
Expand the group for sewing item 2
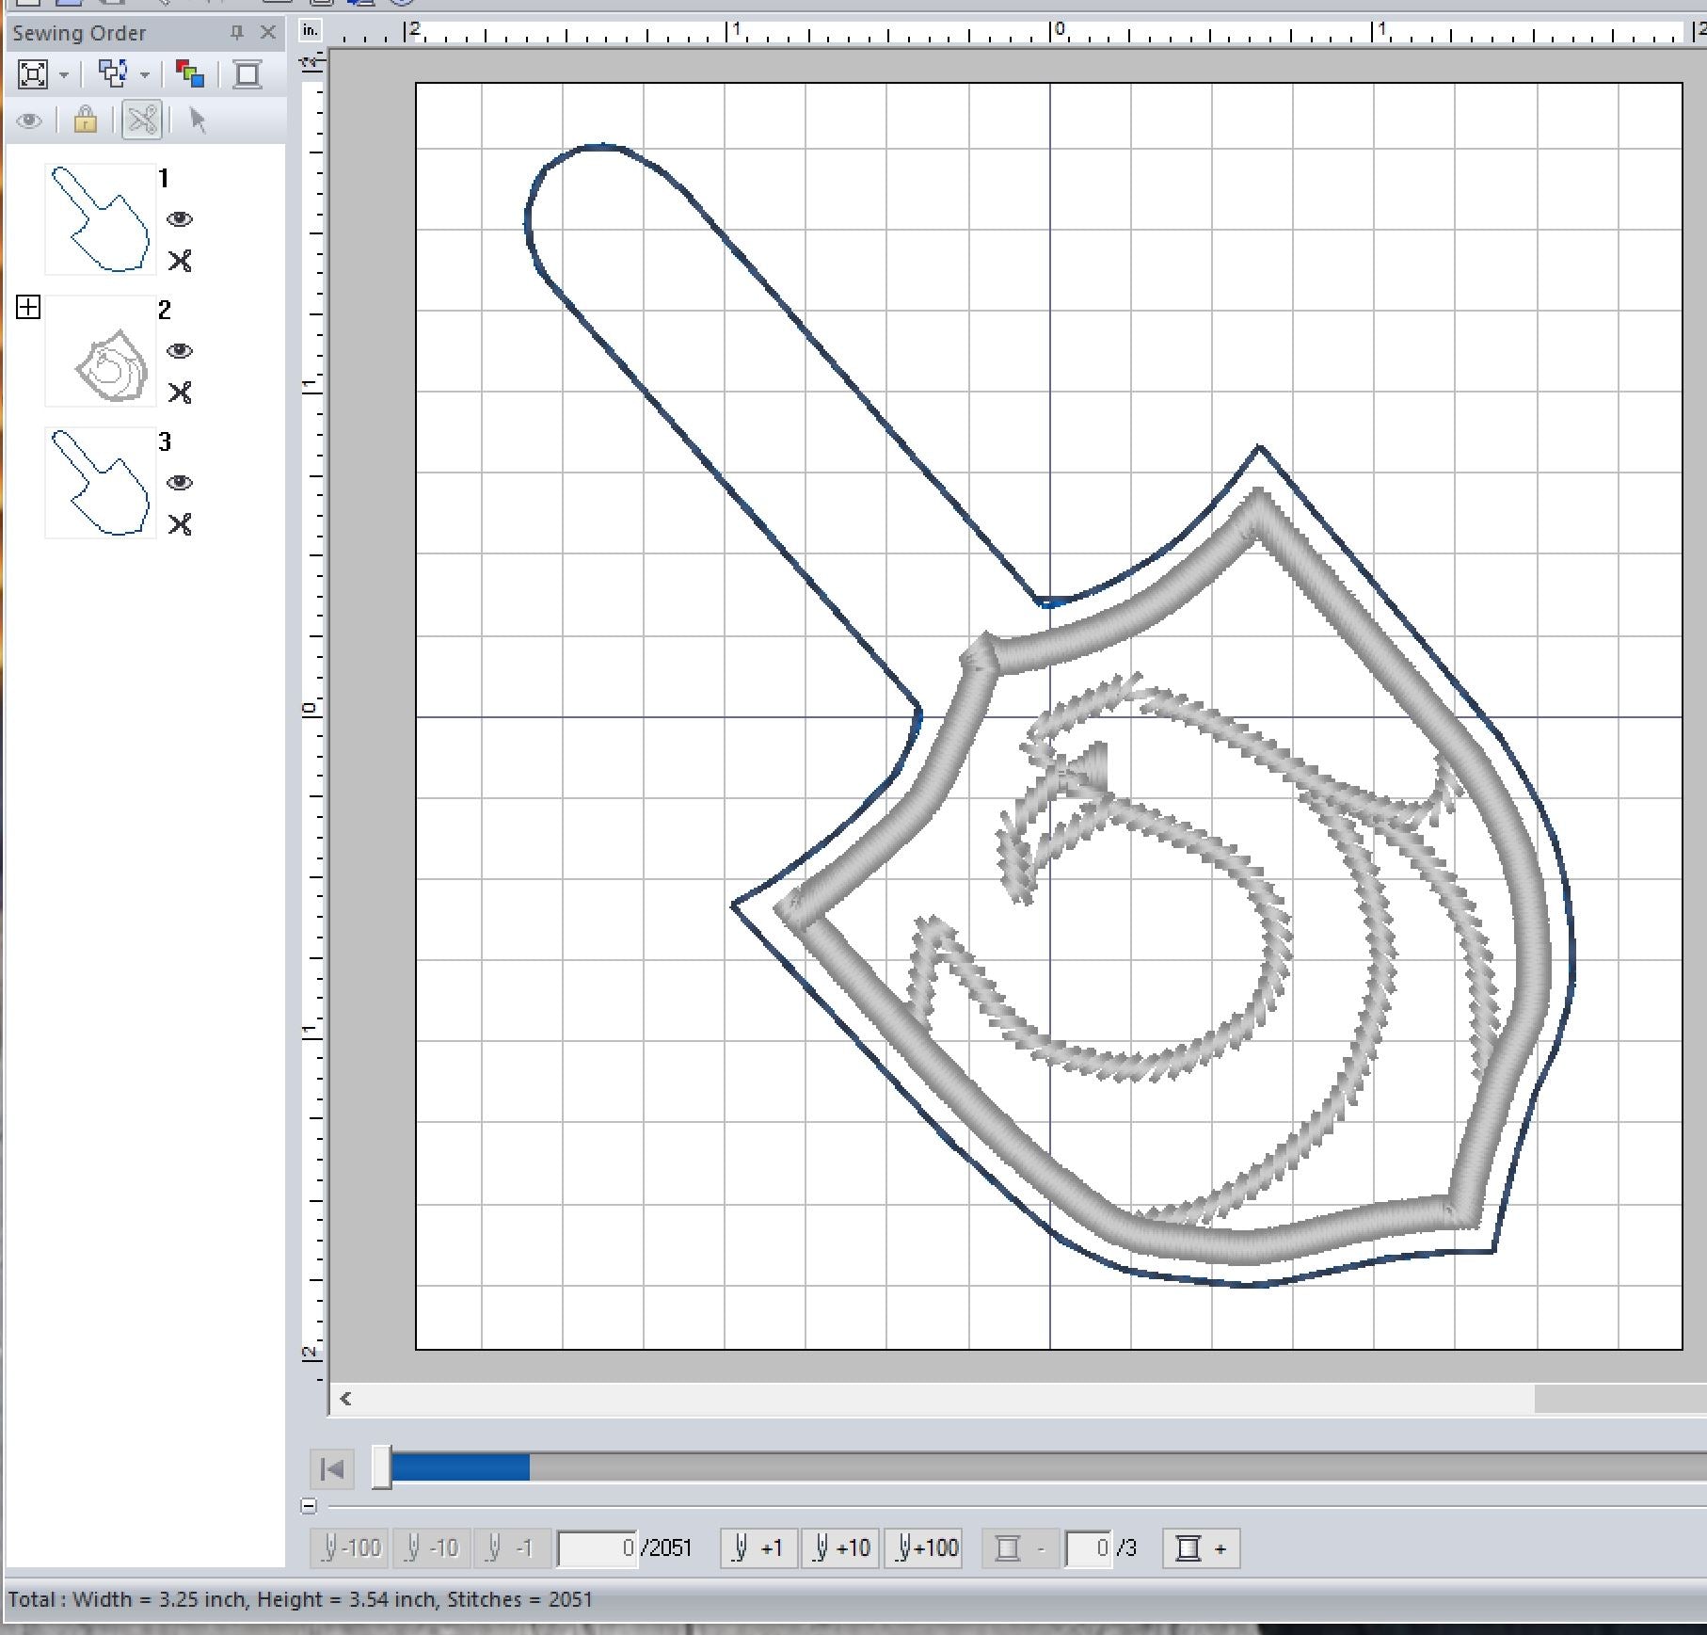click(28, 307)
